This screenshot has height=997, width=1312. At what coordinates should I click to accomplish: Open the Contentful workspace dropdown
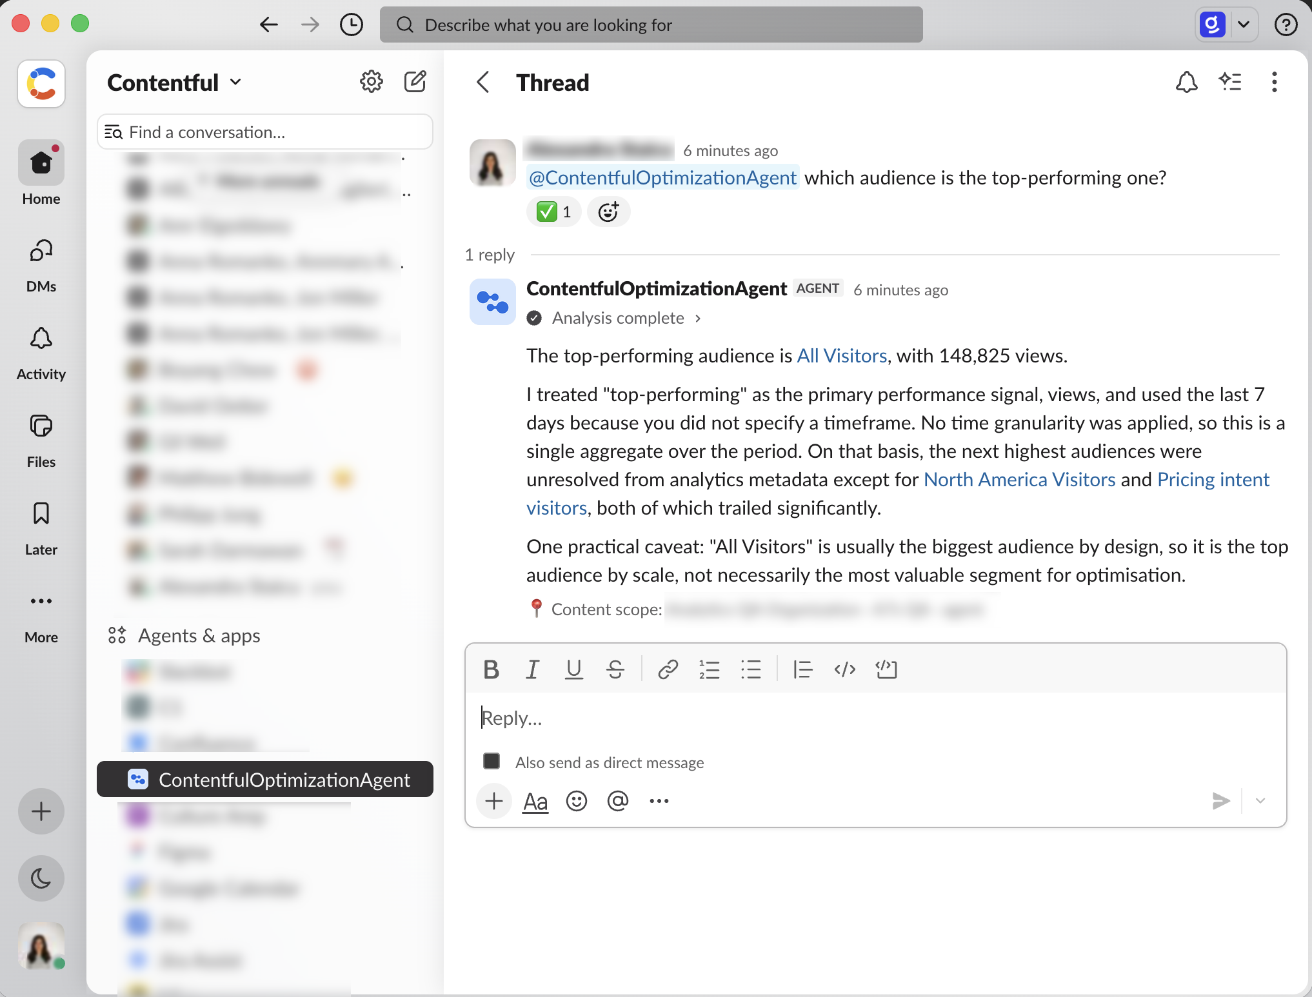pyautogui.click(x=174, y=83)
